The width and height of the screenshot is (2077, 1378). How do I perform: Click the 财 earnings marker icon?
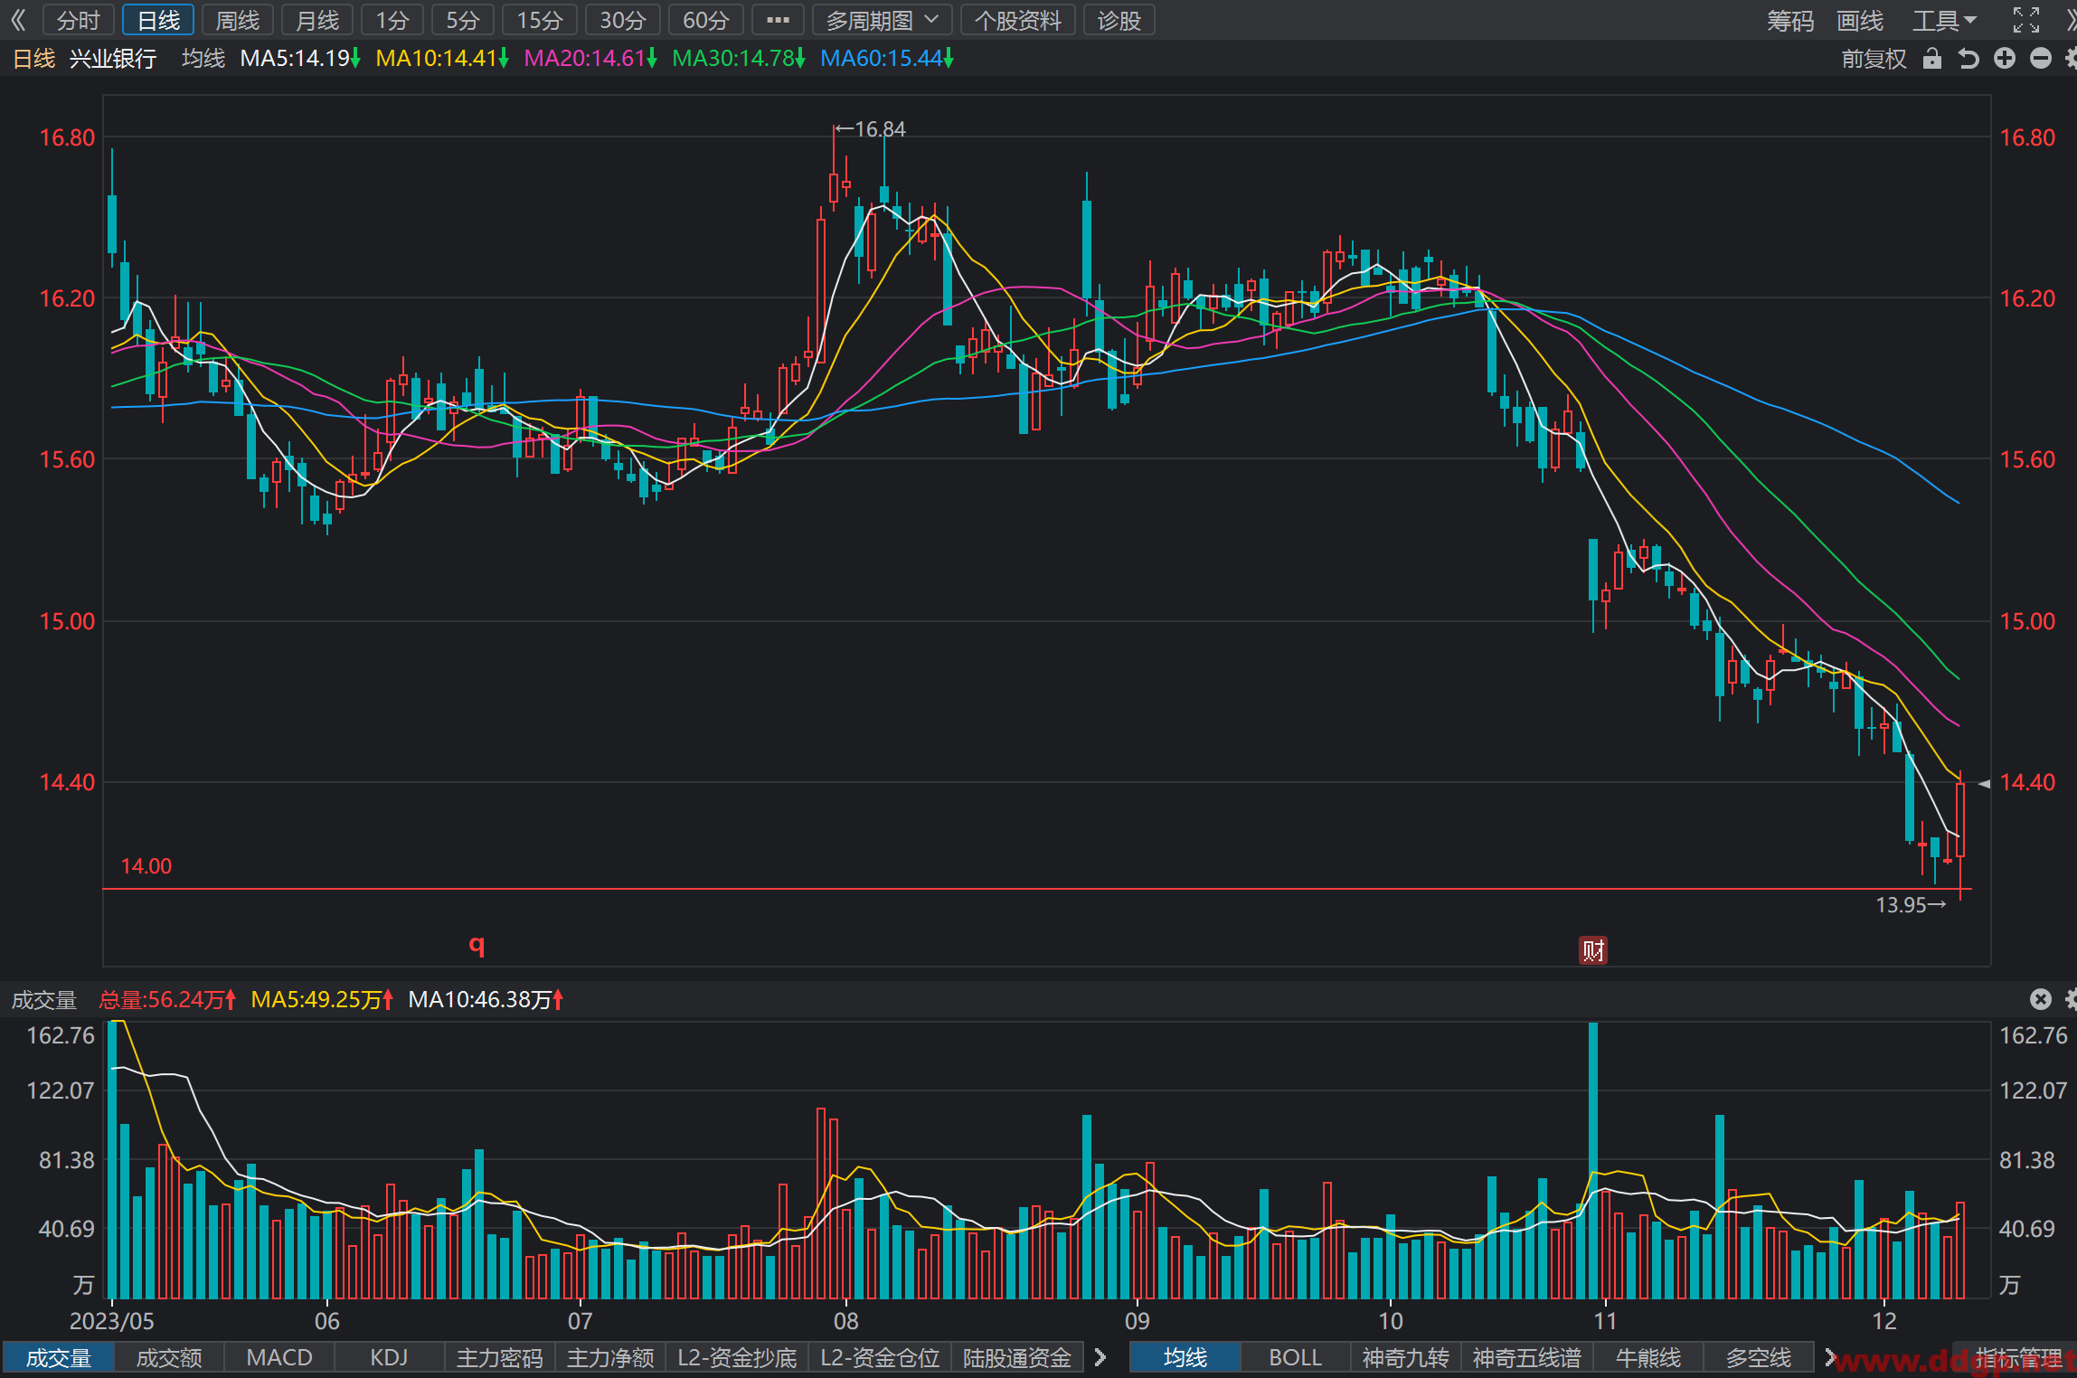(1593, 950)
